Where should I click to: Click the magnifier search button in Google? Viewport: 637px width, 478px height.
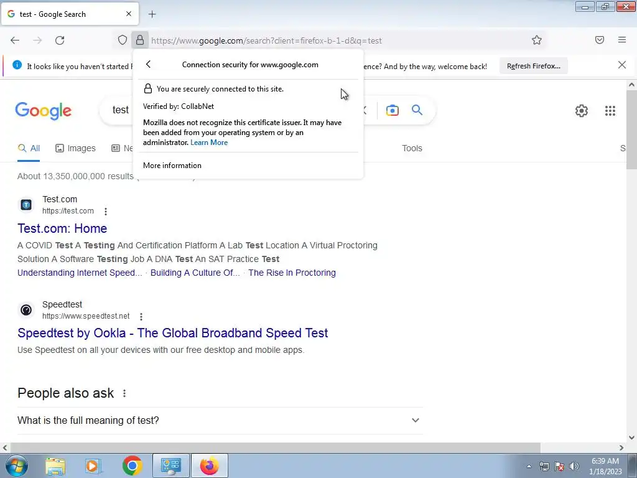click(x=417, y=110)
